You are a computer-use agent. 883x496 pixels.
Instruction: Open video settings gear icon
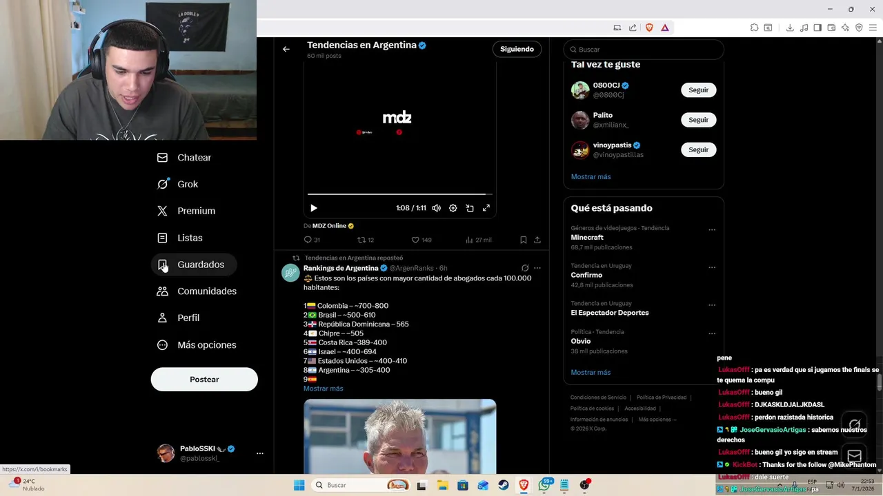(x=453, y=208)
